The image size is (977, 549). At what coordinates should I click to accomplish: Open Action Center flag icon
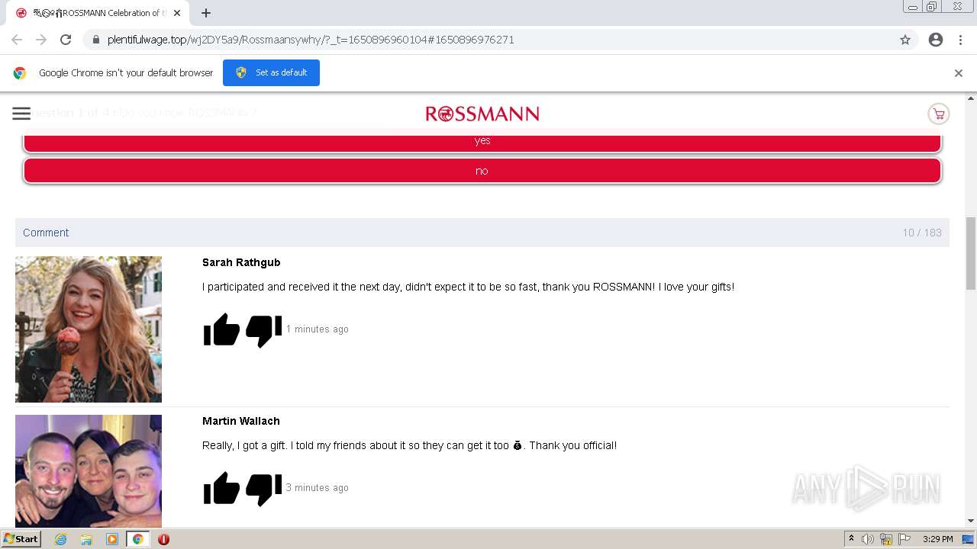[x=904, y=539]
